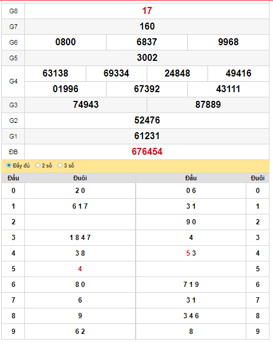Click G4 number 67392

pyautogui.click(x=147, y=89)
